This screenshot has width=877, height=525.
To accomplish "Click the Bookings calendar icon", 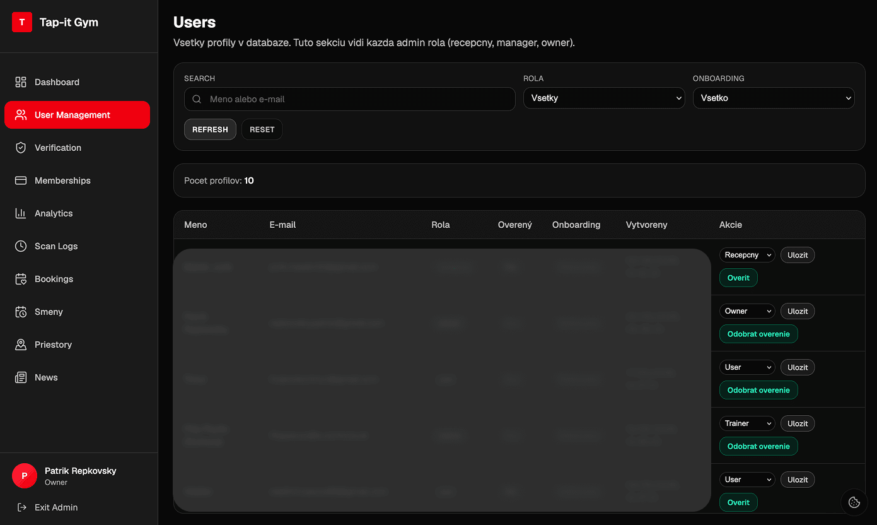I will (x=21, y=279).
